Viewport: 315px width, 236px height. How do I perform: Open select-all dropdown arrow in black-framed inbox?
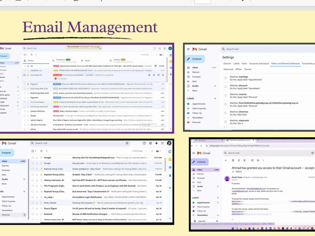(36, 151)
